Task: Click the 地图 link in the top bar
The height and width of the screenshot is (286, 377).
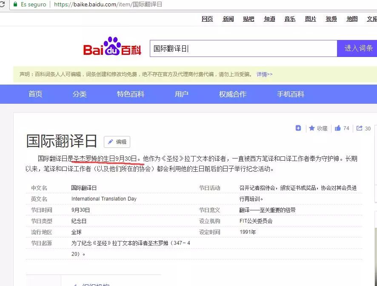Action: coord(351,19)
